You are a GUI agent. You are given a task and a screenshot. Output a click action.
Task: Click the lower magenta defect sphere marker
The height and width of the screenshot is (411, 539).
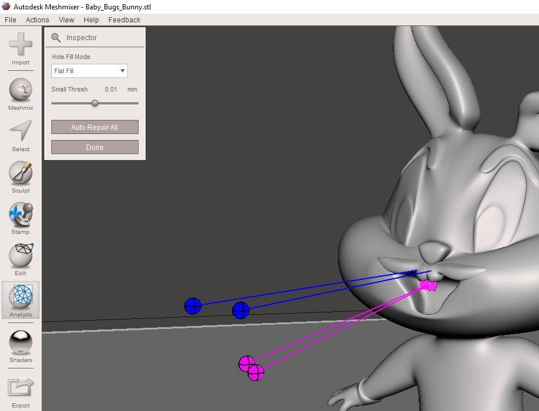(256, 373)
